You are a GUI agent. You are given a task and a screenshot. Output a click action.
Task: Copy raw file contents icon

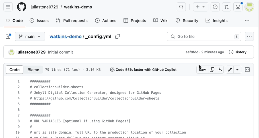[212, 70]
